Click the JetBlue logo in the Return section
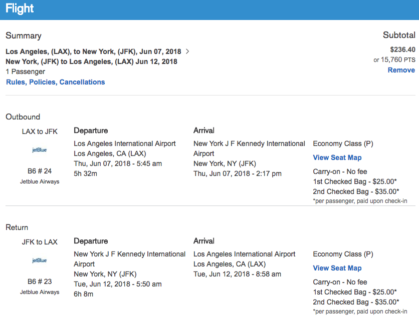 [x=40, y=260]
